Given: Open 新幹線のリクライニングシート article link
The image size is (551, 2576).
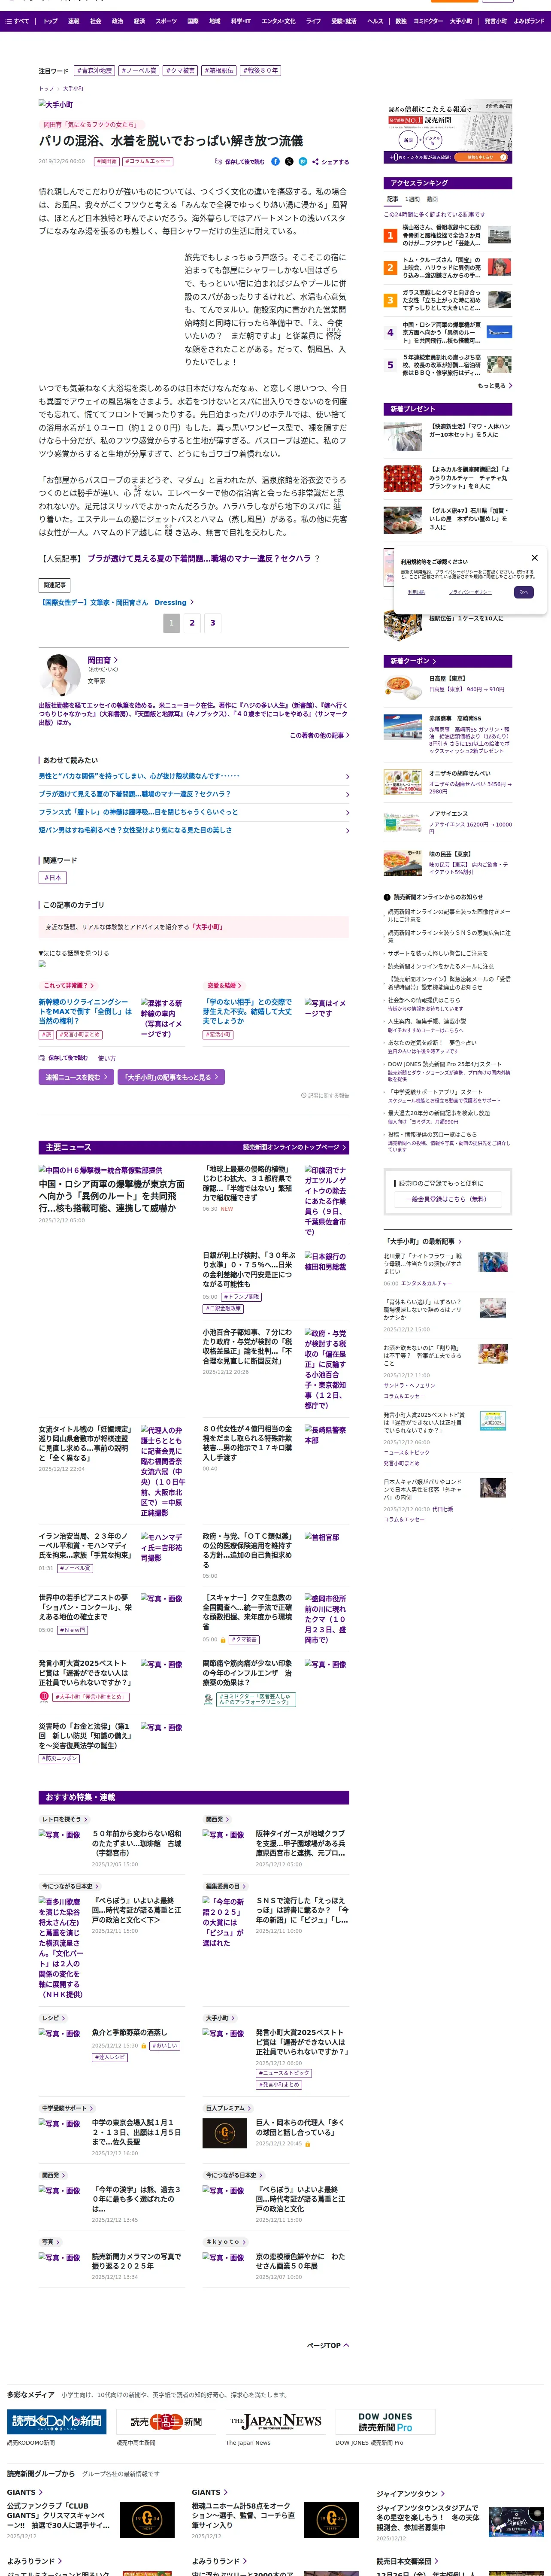Looking at the screenshot, I should tap(86, 1011).
